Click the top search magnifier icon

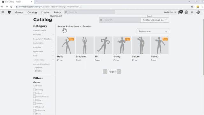(x=66, y=12)
